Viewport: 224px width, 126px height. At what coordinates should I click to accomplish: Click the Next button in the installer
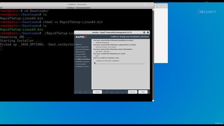pyautogui.click(x=143, y=92)
